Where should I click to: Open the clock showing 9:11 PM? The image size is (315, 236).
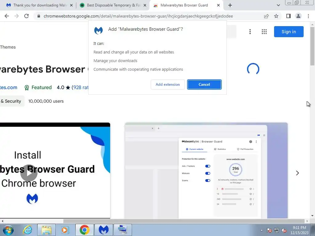pos(299,230)
